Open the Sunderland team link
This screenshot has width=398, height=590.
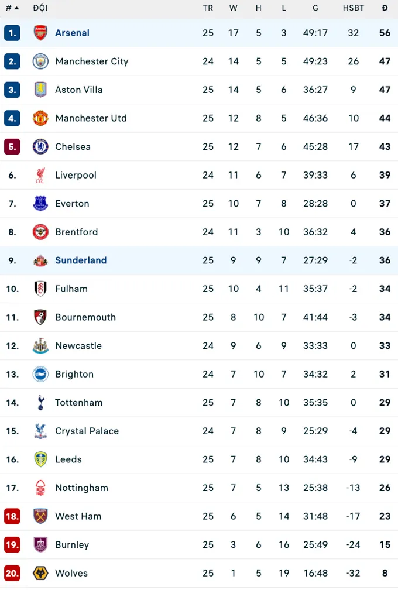point(81,260)
